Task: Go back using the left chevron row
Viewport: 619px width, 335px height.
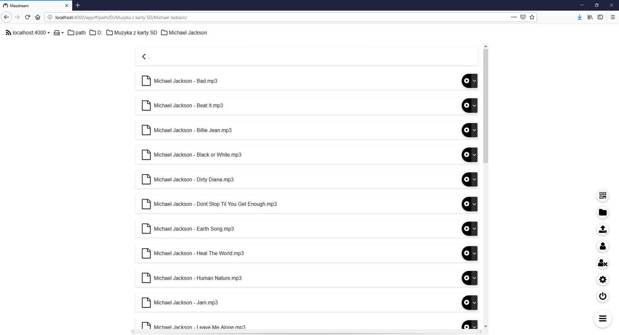Action: coord(307,56)
